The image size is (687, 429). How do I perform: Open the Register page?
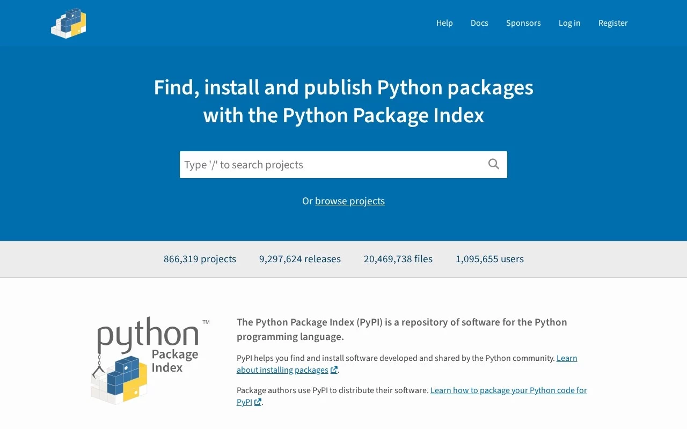click(x=613, y=23)
